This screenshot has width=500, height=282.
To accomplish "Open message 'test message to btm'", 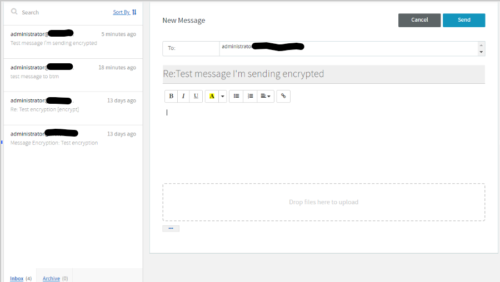I will [x=73, y=72].
